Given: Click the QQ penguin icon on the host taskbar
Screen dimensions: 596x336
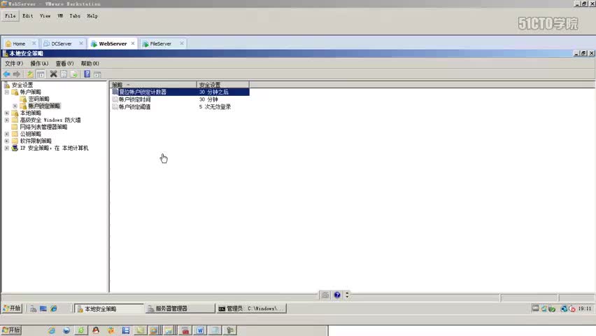Looking at the screenshot, I should point(96,330).
